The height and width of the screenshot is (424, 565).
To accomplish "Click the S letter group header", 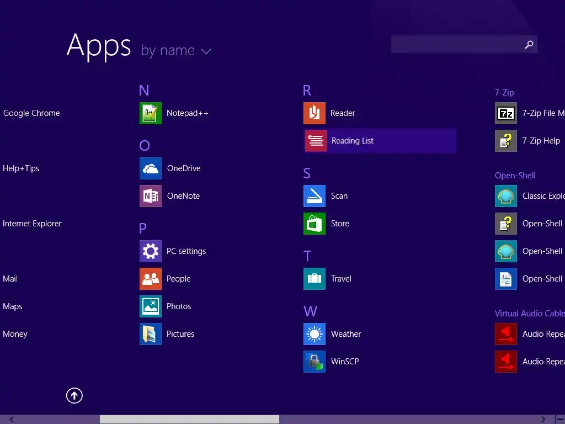I will tap(307, 173).
